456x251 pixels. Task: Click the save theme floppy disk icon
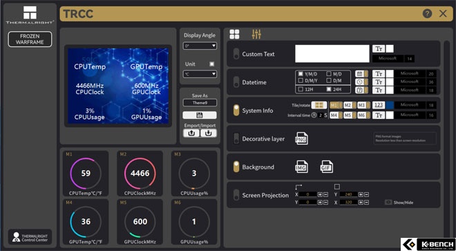tap(200, 115)
